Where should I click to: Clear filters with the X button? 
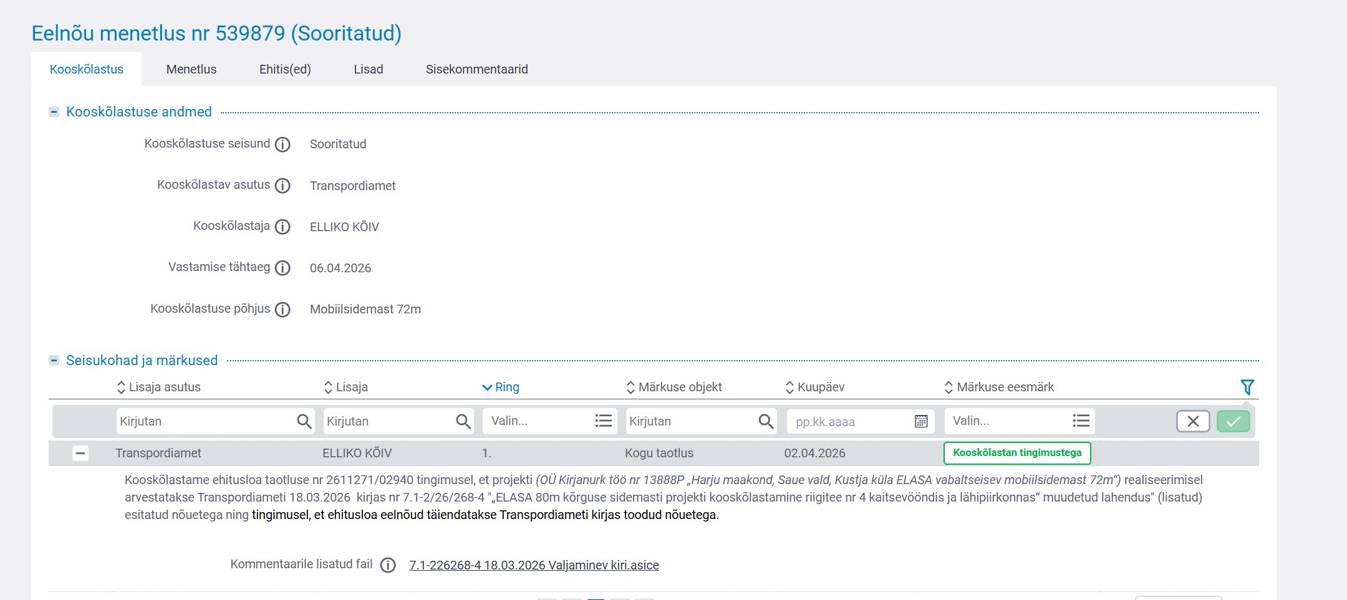(1192, 421)
